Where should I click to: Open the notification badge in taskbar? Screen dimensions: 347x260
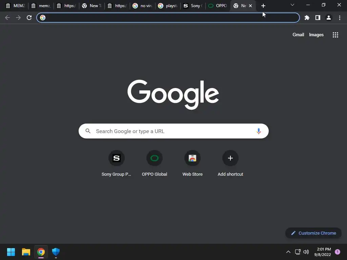338,252
